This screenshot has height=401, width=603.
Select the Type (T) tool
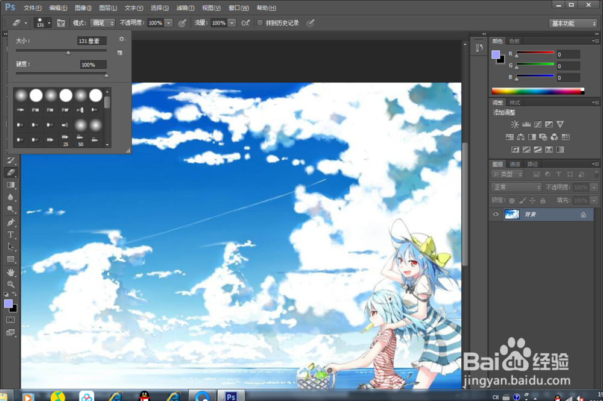coord(11,235)
